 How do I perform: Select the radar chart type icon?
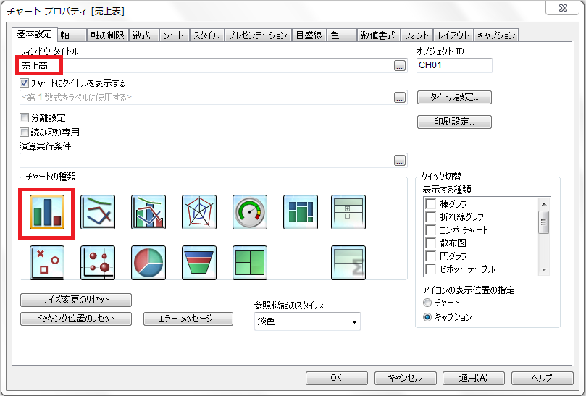[x=199, y=213]
